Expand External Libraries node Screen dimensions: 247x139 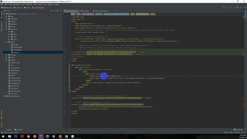[4, 96]
